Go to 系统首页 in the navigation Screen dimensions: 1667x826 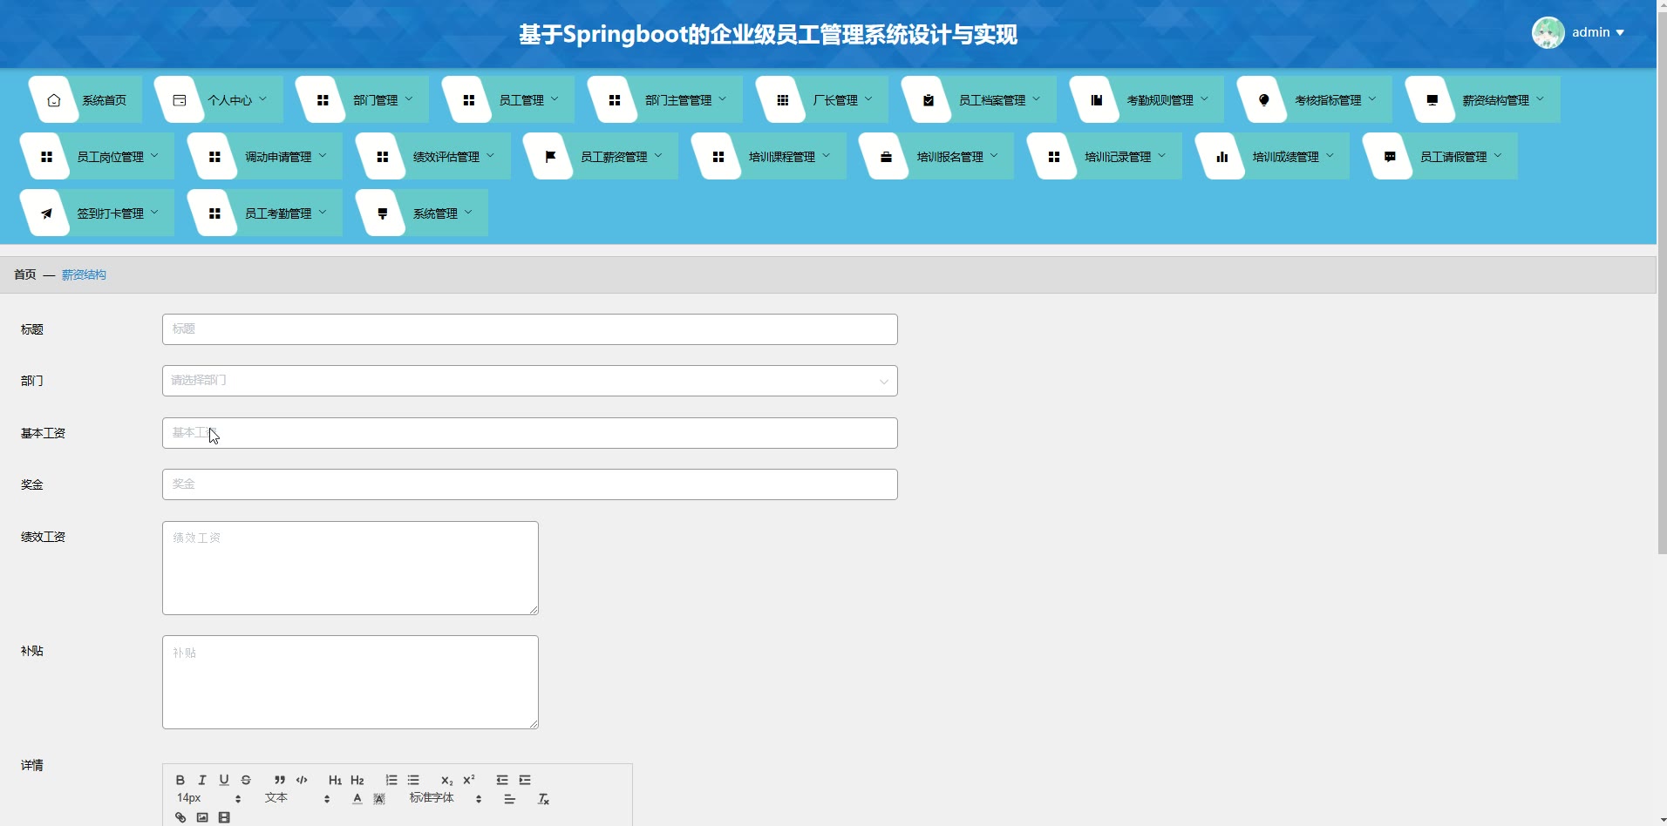[x=85, y=100]
